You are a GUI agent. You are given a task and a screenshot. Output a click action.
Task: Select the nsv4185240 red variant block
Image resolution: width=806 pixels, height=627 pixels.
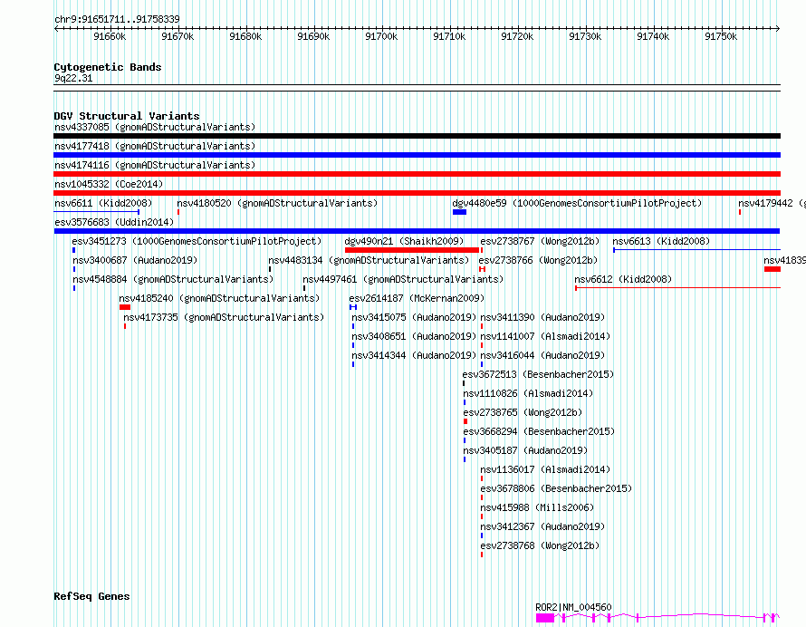point(125,307)
